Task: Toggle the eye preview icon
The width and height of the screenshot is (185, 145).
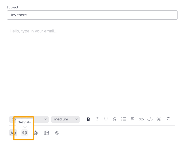Action: [57, 133]
